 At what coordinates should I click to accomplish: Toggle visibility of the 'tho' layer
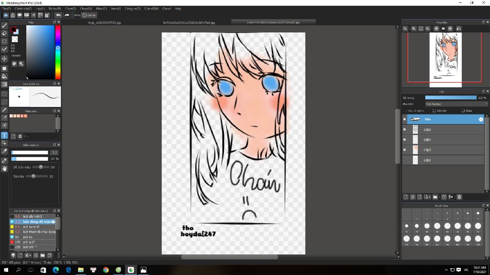point(404,119)
